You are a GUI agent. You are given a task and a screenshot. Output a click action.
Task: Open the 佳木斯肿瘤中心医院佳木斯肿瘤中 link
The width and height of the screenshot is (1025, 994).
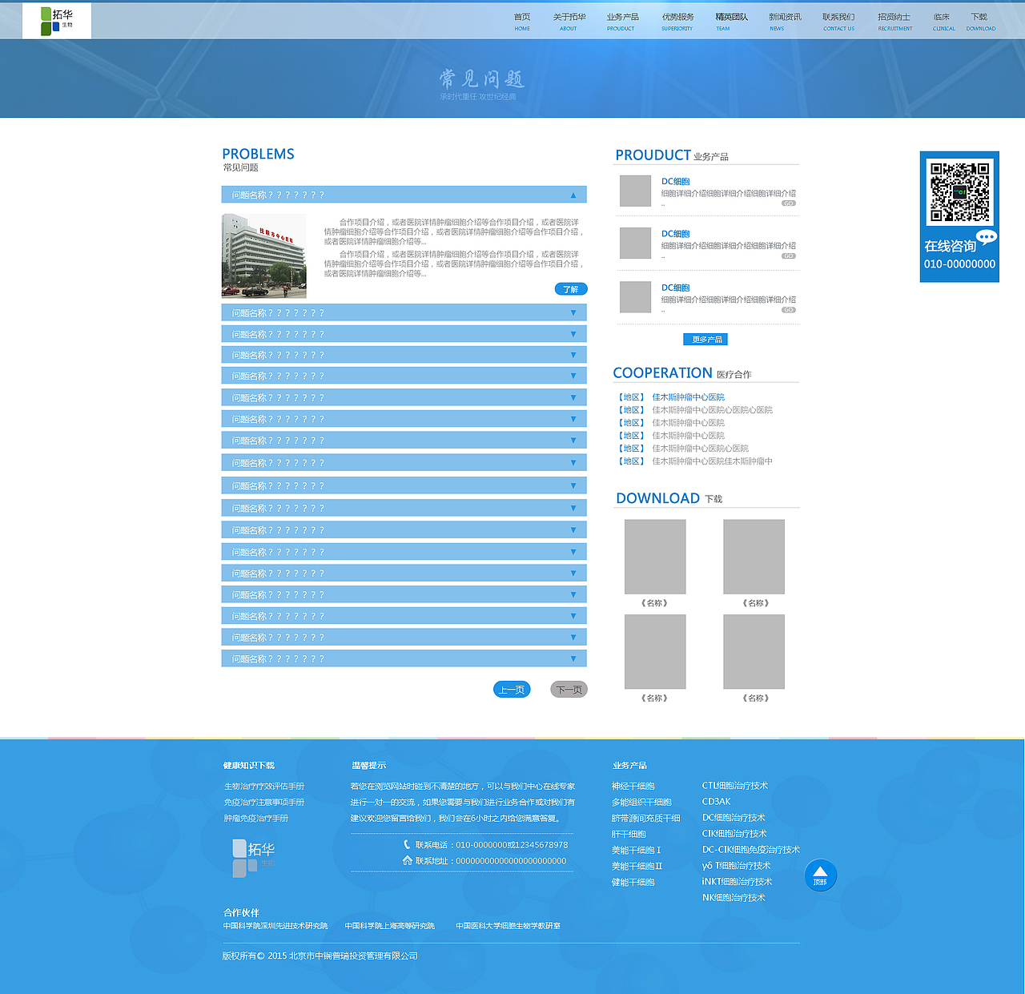pos(712,461)
